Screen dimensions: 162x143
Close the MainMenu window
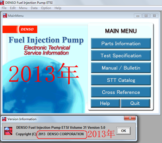pyautogui.click(x=154, y=16)
